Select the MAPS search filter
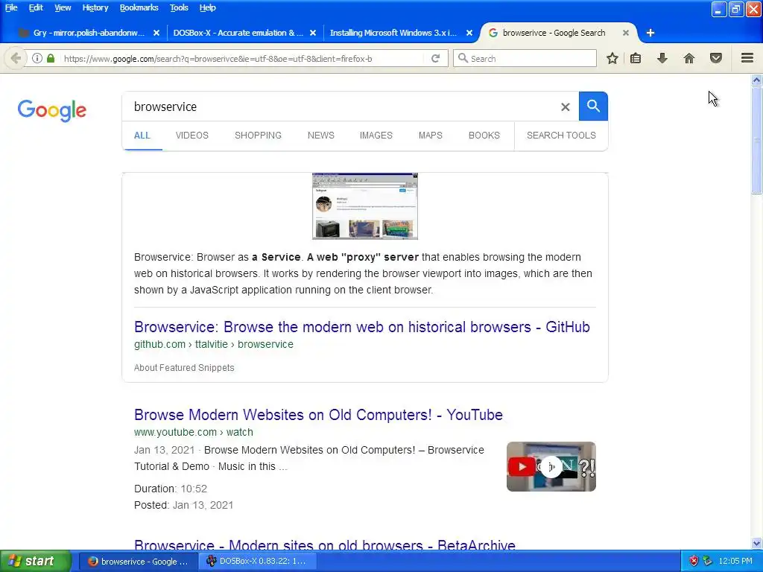The image size is (763, 572). pyautogui.click(x=430, y=136)
